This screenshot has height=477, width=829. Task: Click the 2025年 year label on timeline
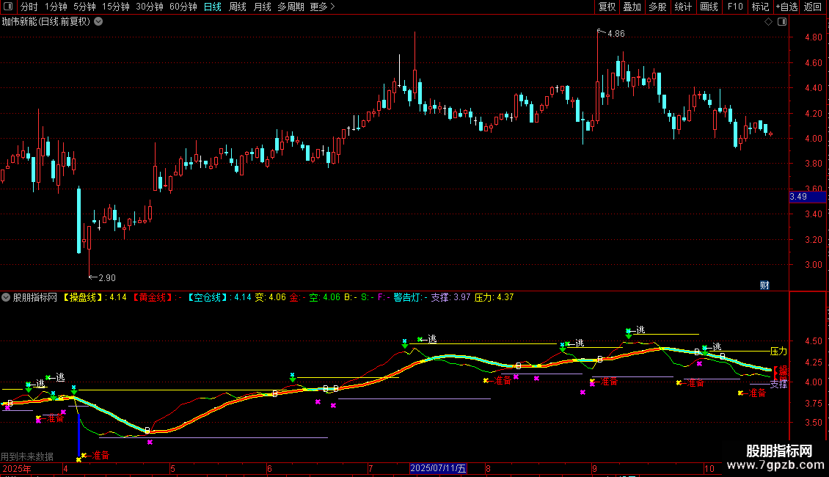(17, 468)
